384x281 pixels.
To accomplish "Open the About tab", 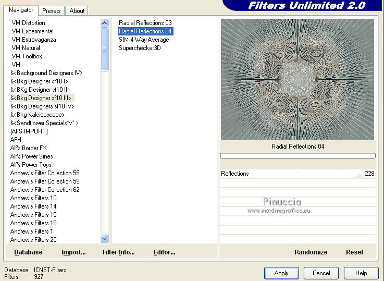I will pyautogui.click(x=77, y=10).
